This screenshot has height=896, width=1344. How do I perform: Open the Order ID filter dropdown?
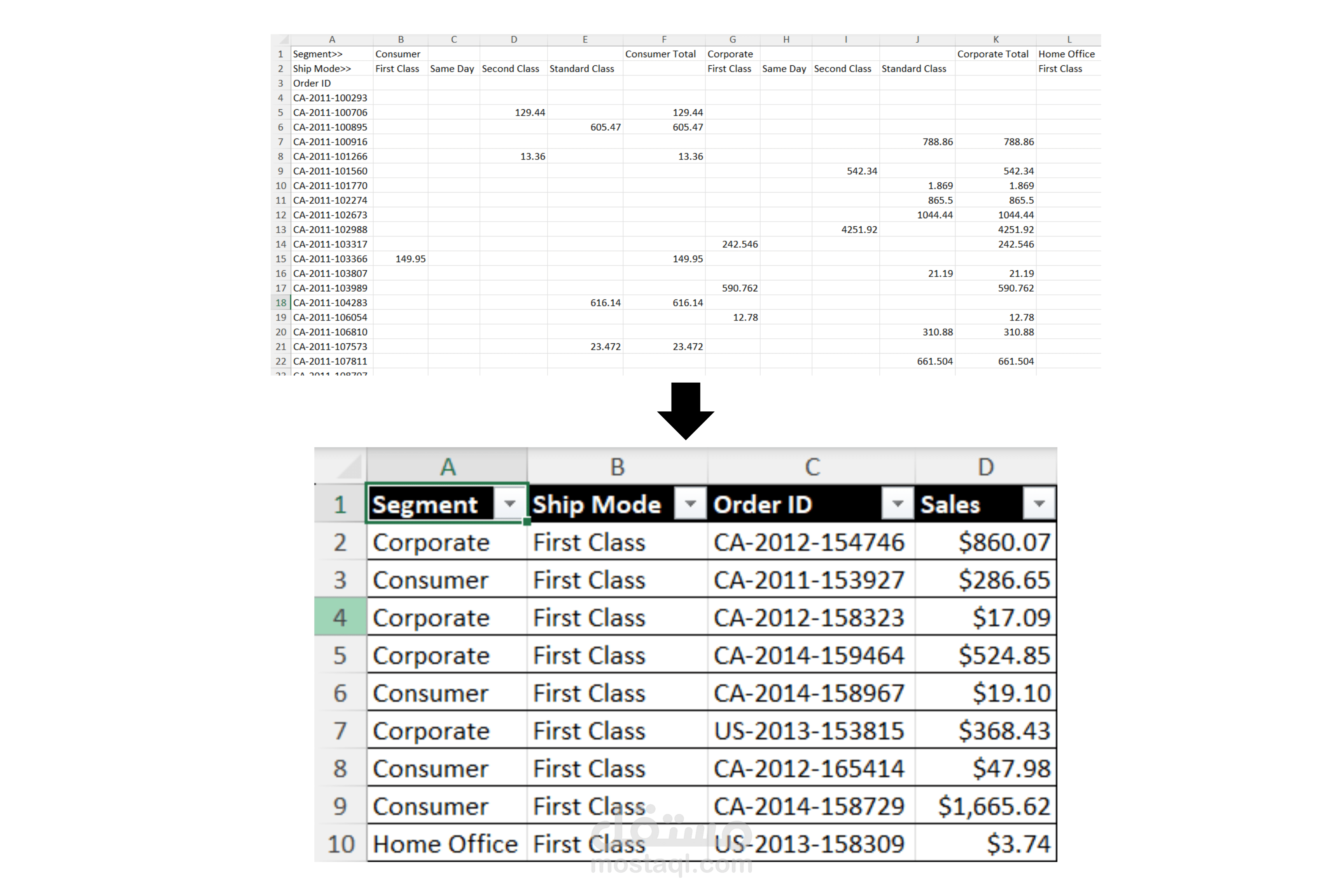click(x=898, y=504)
